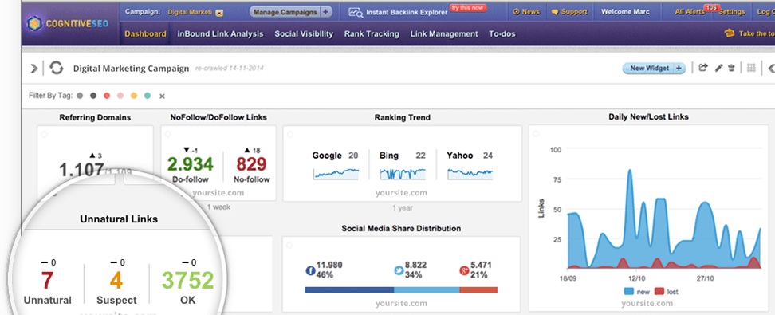View All Alerts

[690, 12]
